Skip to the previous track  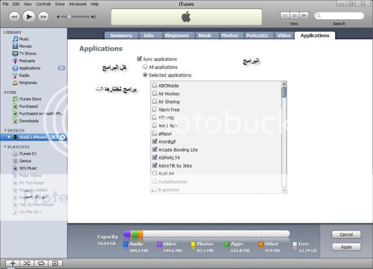[14, 17]
